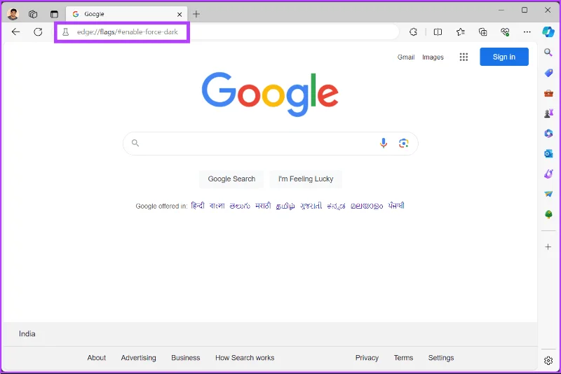Go back to previous page

[15, 32]
